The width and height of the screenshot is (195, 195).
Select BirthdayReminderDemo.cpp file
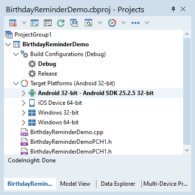[67, 132]
